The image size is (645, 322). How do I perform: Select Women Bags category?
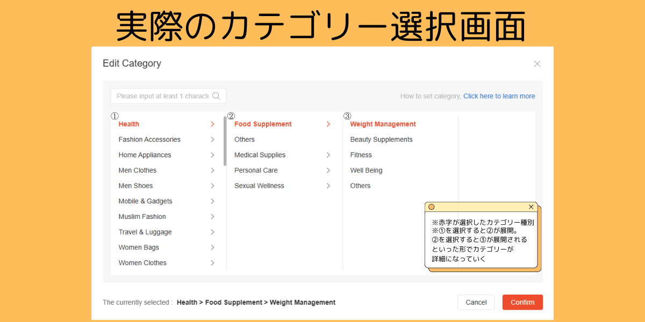pyautogui.click(x=139, y=248)
